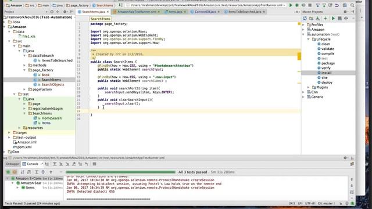This screenshot has height=209, width=372.
Task: Hide the Maven Projects panel
Action: pos(353,12)
